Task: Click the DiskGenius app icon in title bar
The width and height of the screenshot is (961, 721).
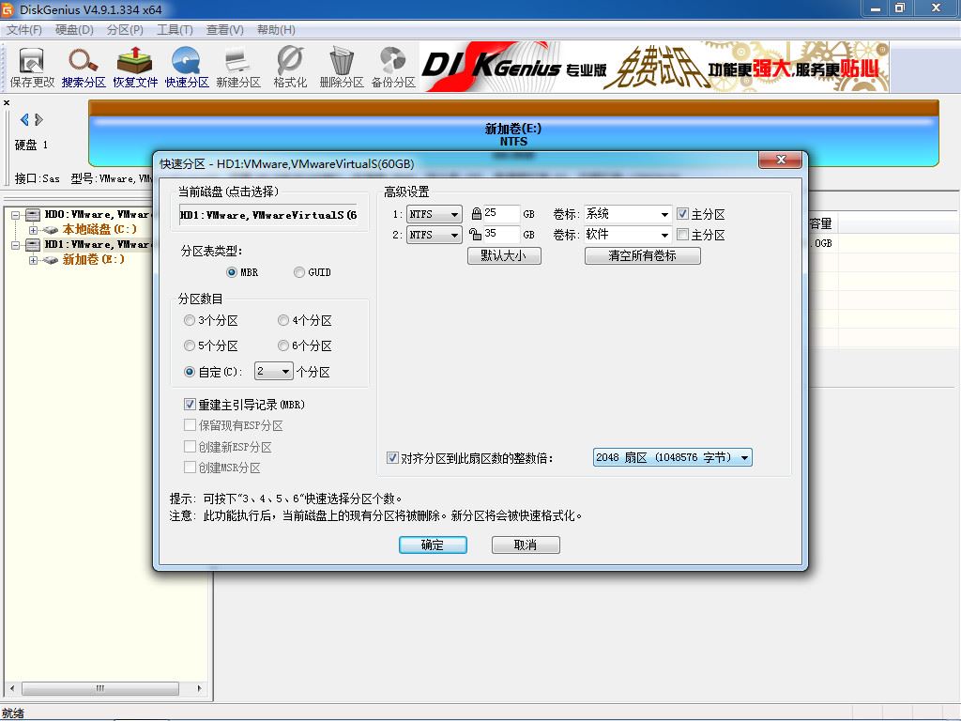Action: pyautogui.click(x=8, y=9)
